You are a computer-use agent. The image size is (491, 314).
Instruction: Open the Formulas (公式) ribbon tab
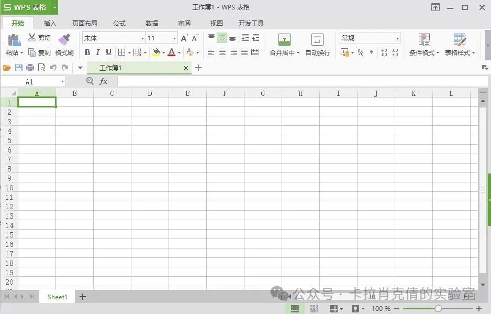(119, 23)
